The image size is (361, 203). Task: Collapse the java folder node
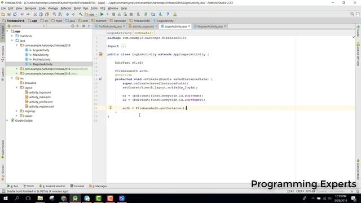click(x=12, y=41)
